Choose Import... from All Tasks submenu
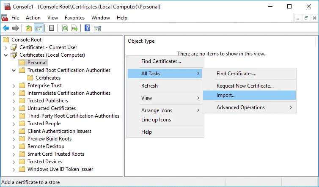The height and width of the screenshot is (187, 319). tap(226, 95)
